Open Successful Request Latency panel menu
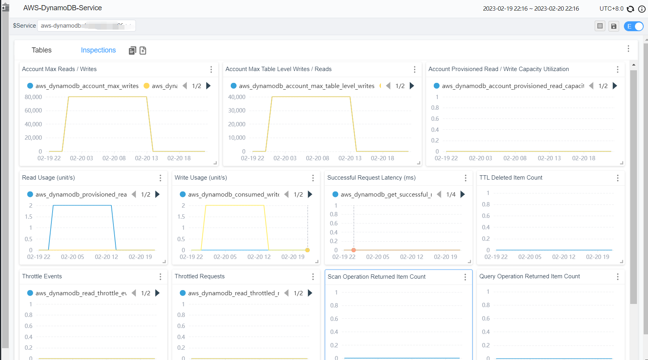648x360 pixels. pyautogui.click(x=465, y=178)
